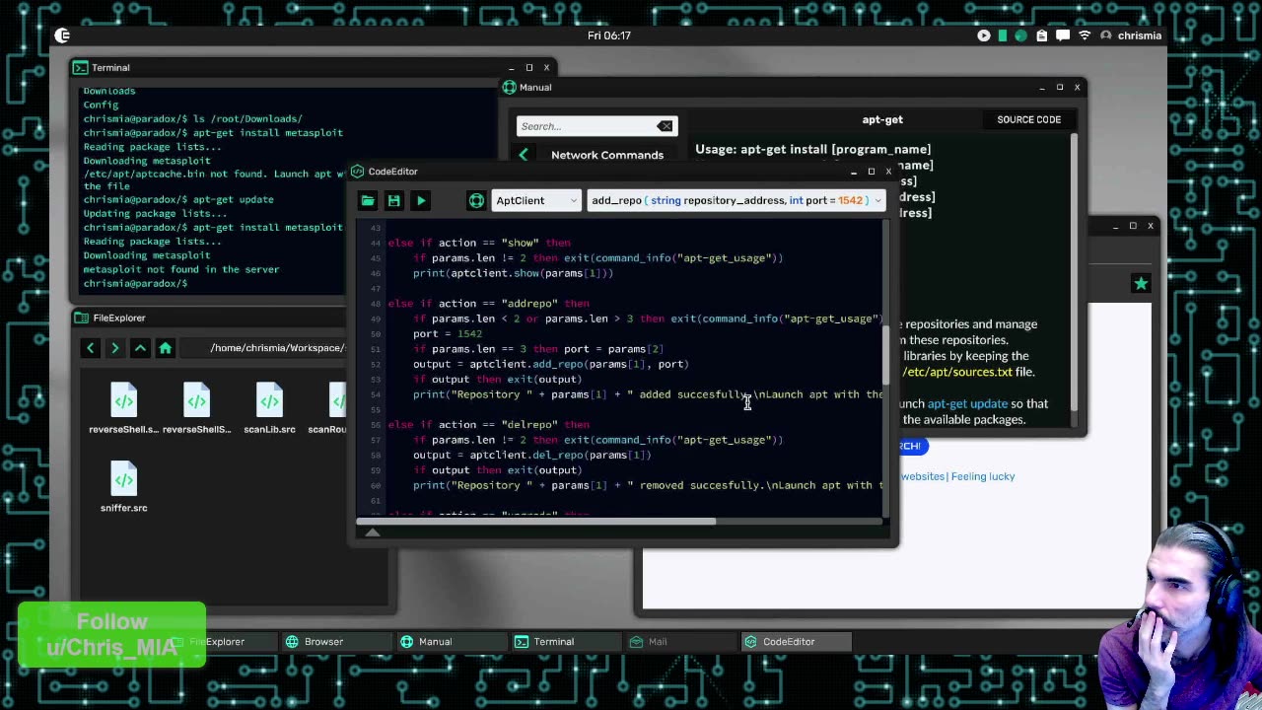The height and width of the screenshot is (710, 1262).
Task: Expand the AptClient class dropdown
Action: [536, 200]
